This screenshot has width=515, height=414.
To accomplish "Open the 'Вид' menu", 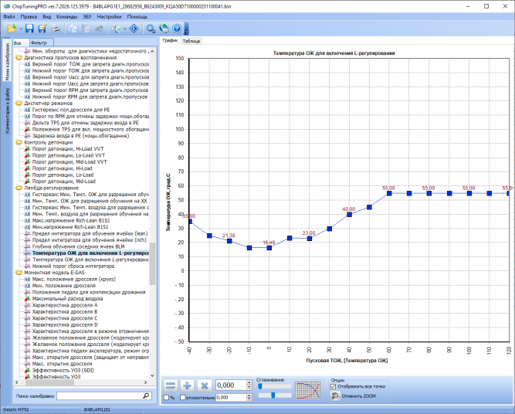I will tap(46, 16).
